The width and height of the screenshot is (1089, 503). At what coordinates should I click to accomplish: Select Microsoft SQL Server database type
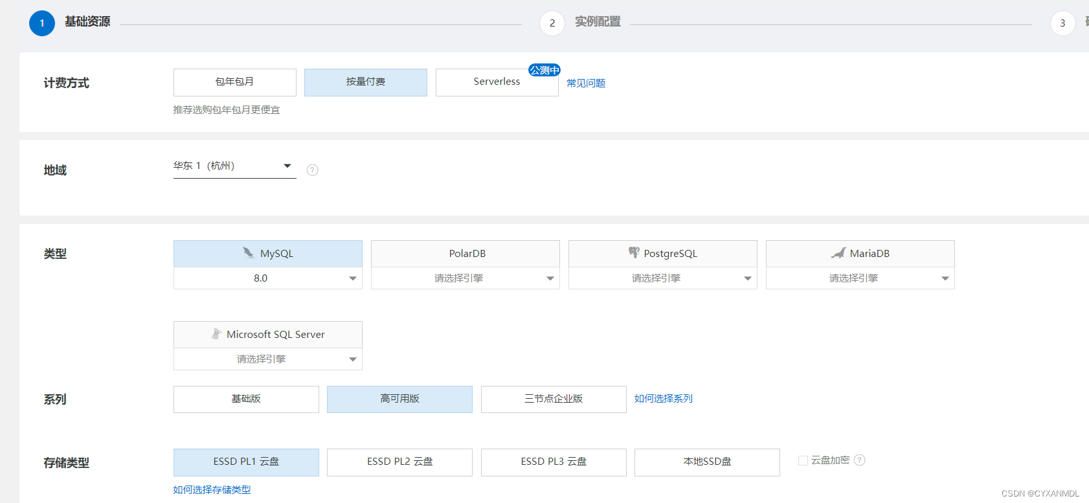(268, 335)
